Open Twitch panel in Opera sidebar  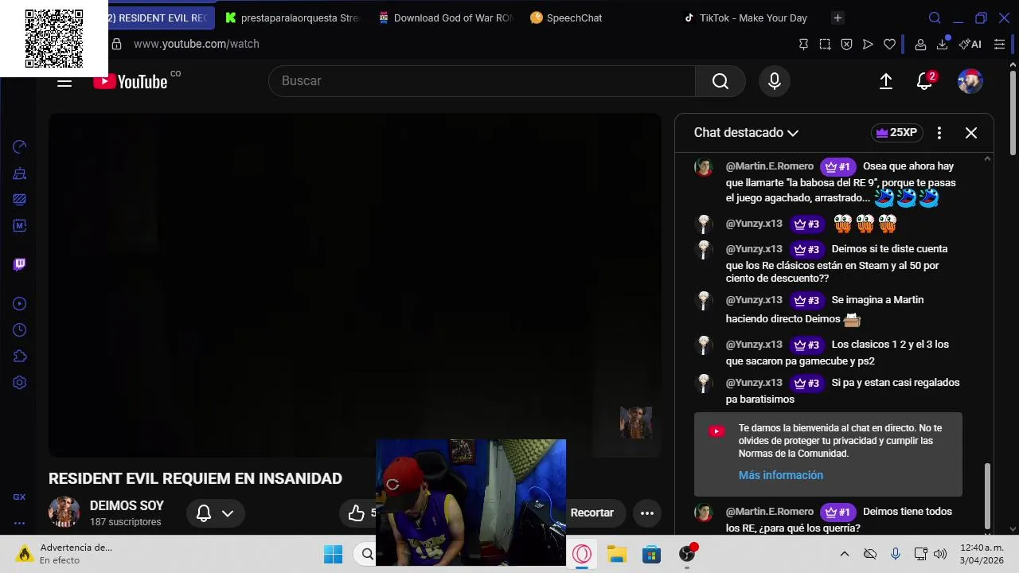20,264
